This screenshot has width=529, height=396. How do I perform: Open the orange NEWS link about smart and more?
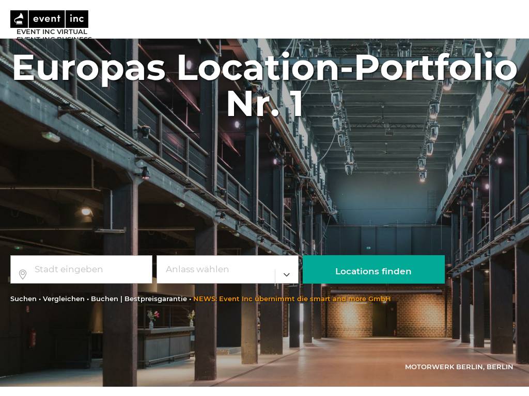coord(292,299)
